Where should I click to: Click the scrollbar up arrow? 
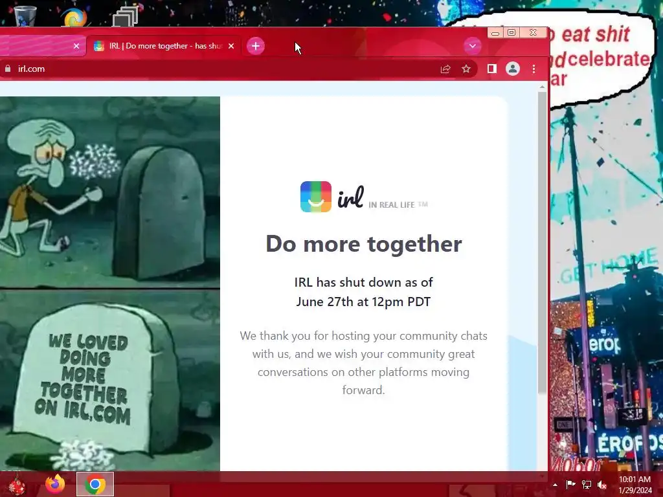(x=542, y=87)
